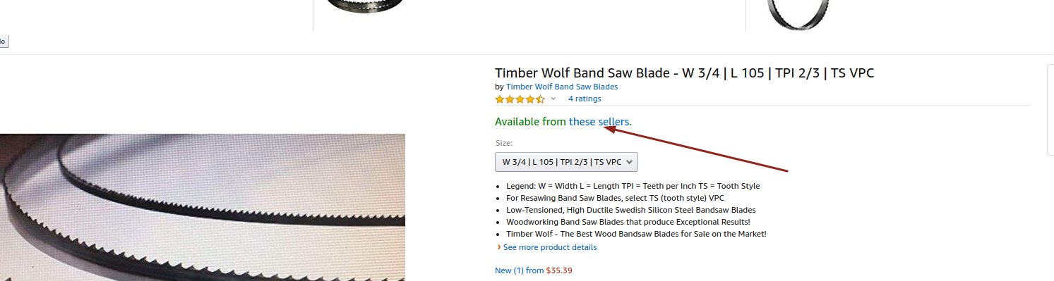The width and height of the screenshot is (1054, 281).
Task: Open See more product details
Action: pyautogui.click(x=550, y=247)
